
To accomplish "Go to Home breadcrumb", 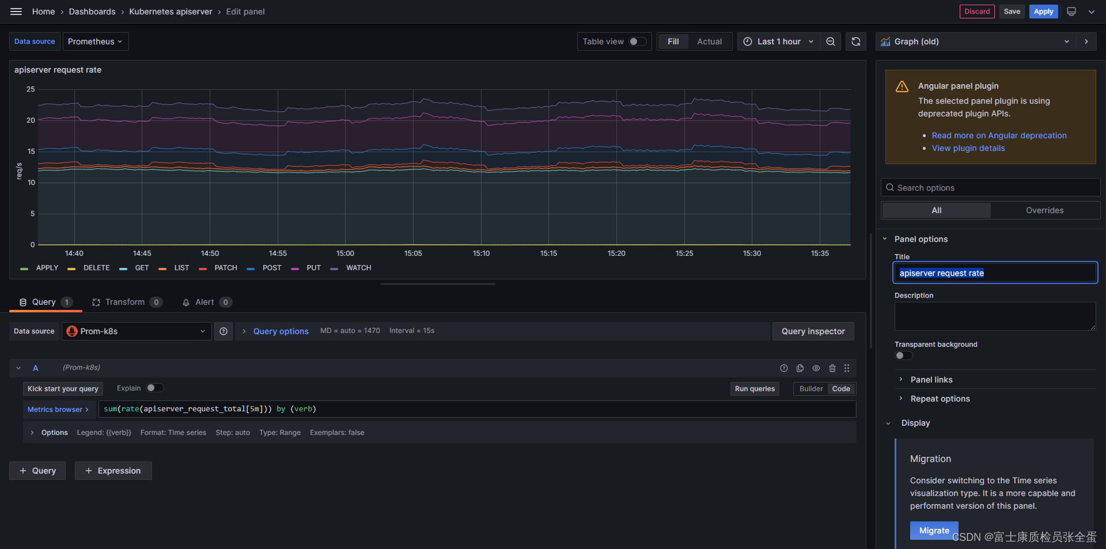I will [44, 12].
